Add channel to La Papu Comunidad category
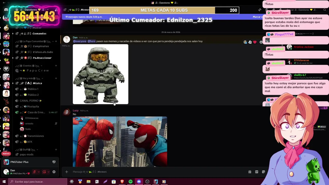Screen dimensions: 329x185 click(56, 41)
